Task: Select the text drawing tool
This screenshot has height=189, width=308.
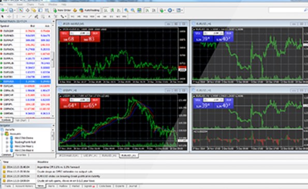Action: [x=49, y=17]
